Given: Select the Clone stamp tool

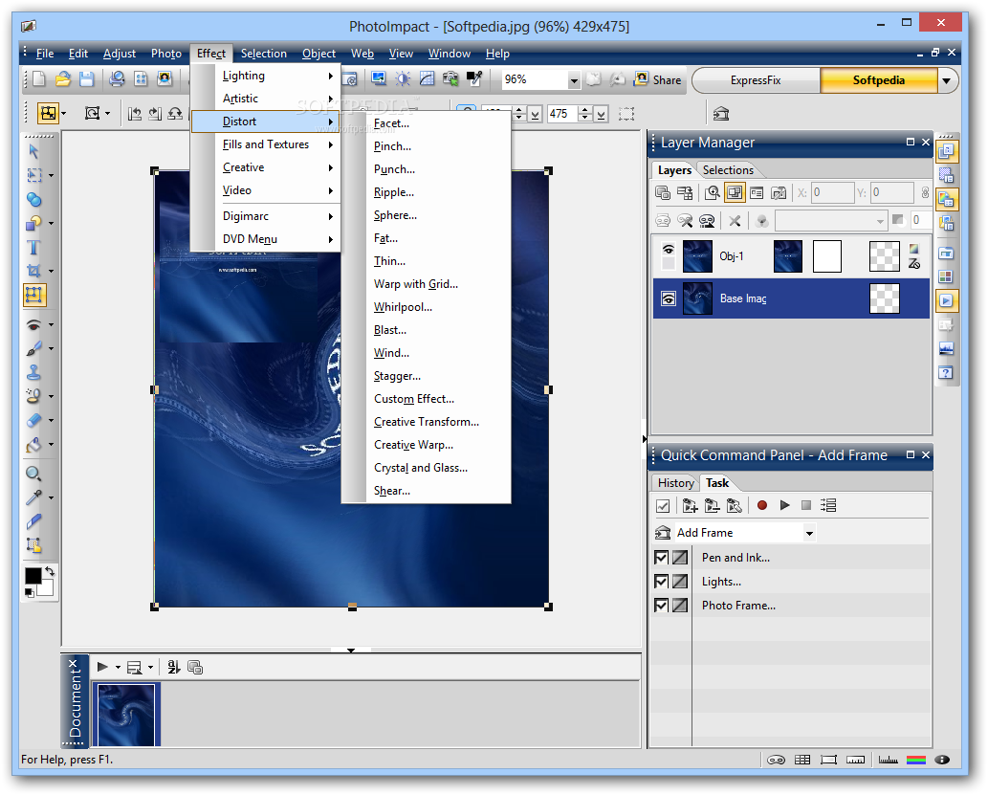Looking at the screenshot, I should tap(34, 372).
